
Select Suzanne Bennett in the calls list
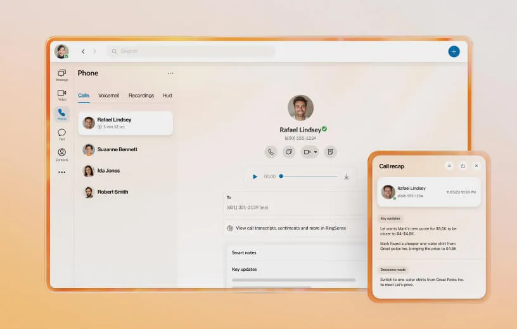point(117,149)
